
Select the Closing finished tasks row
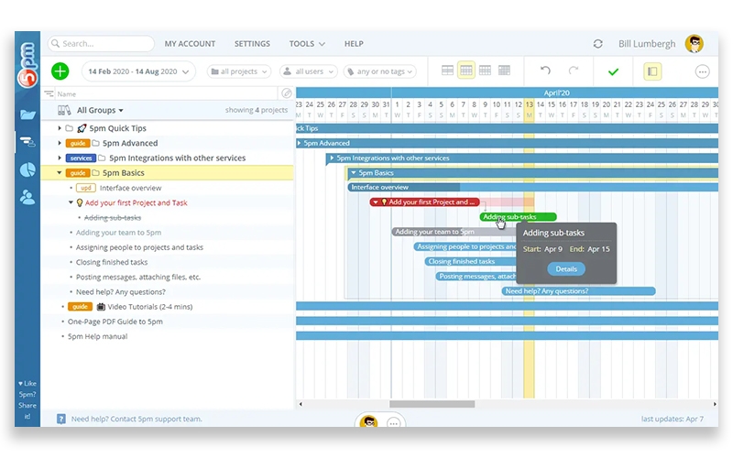tap(167, 262)
